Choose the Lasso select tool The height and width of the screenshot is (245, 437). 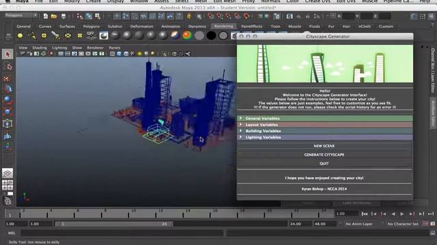(x=8, y=66)
